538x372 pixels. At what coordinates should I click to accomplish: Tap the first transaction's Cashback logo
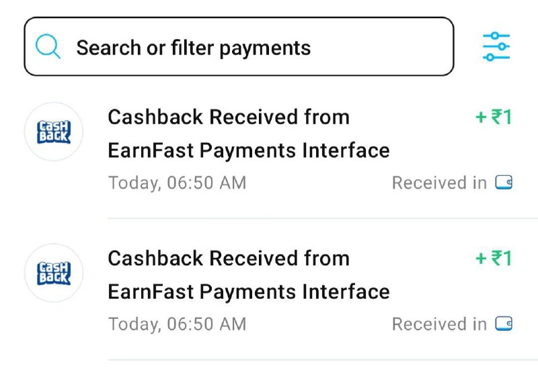(54, 132)
